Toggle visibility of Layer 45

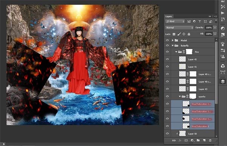click(167, 59)
